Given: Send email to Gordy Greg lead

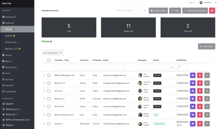Looking at the screenshot, I should pyautogui.click(x=193, y=75).
